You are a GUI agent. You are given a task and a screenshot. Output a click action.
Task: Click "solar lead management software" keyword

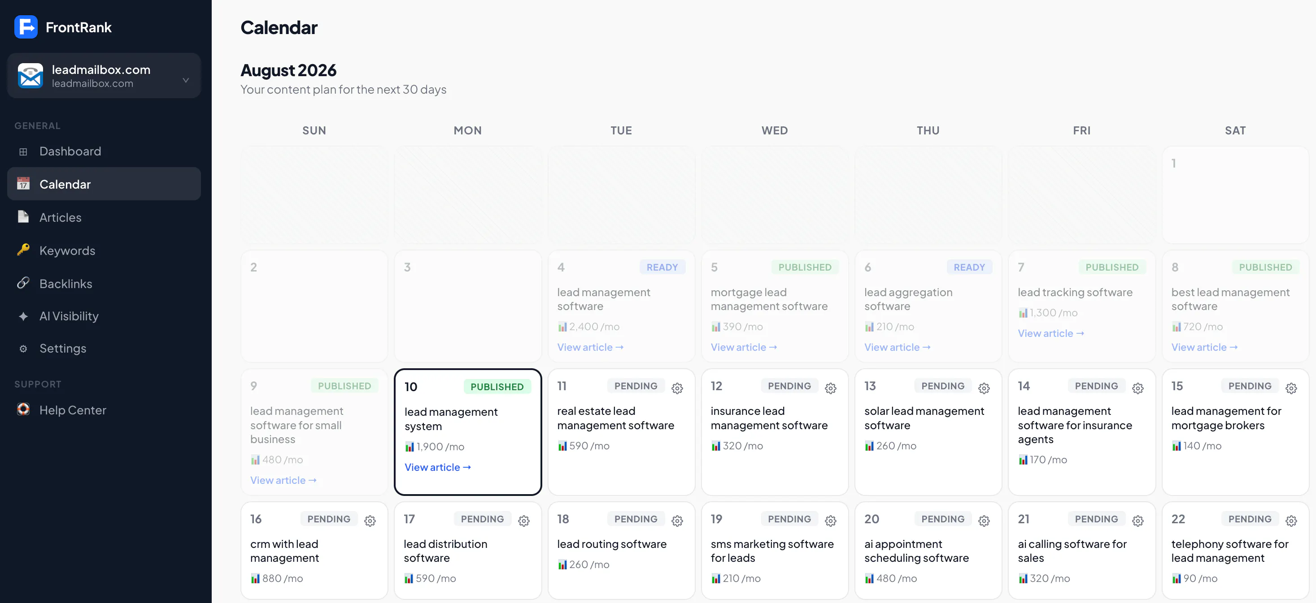[x=924, y=418]
